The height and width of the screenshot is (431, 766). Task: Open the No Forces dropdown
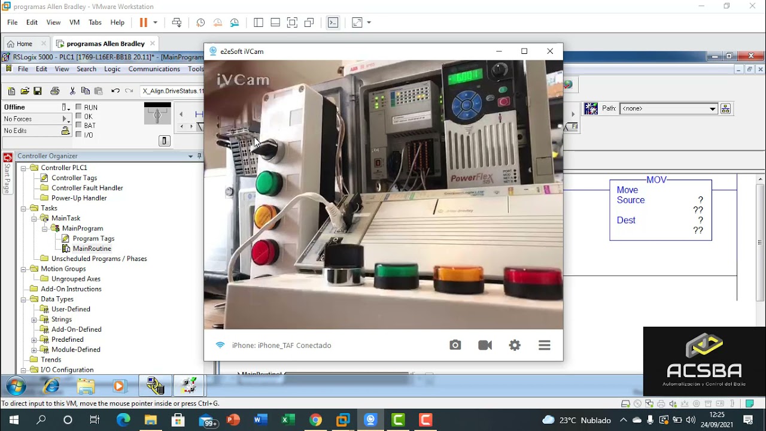tap(66, 119)
